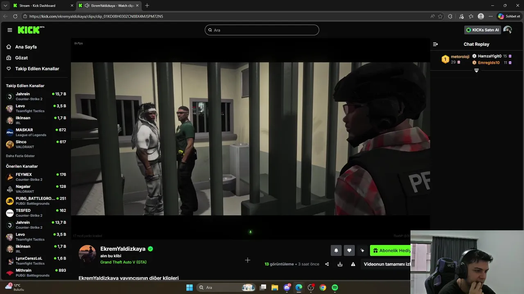This screenshot has height=294, width=524.
Task: Open the Edge browser profile icon
Action: [481, 16]
